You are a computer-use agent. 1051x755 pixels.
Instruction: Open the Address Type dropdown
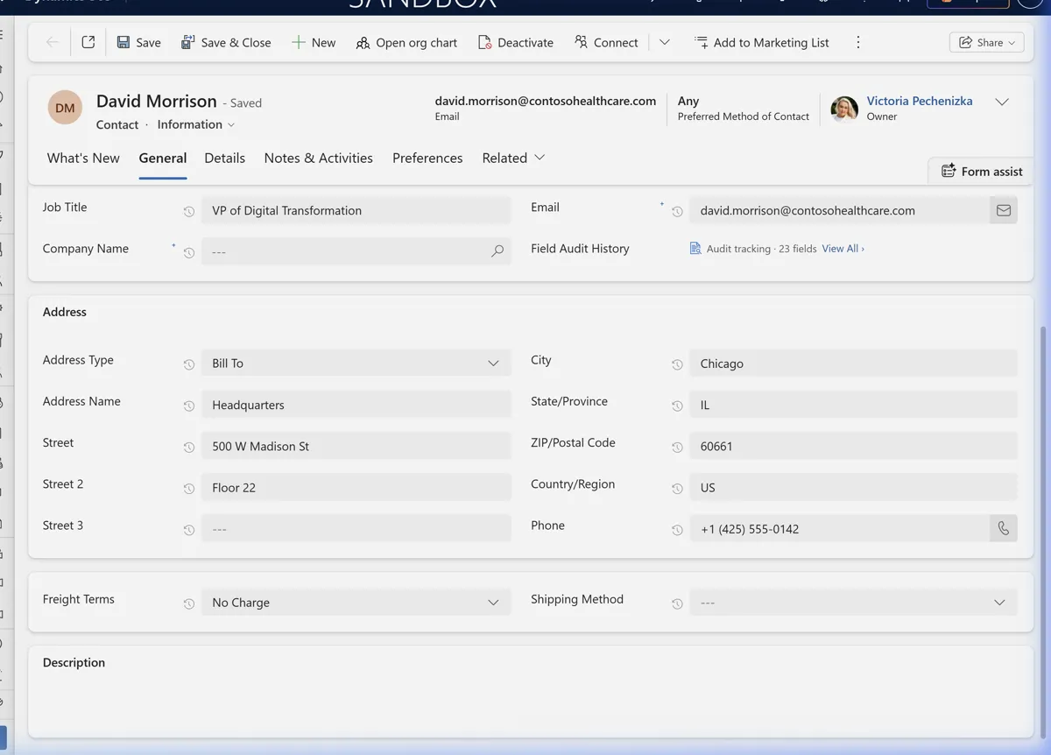click(x=492, y=363)
